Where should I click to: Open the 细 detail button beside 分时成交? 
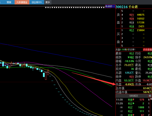click(x=150, y=96)
